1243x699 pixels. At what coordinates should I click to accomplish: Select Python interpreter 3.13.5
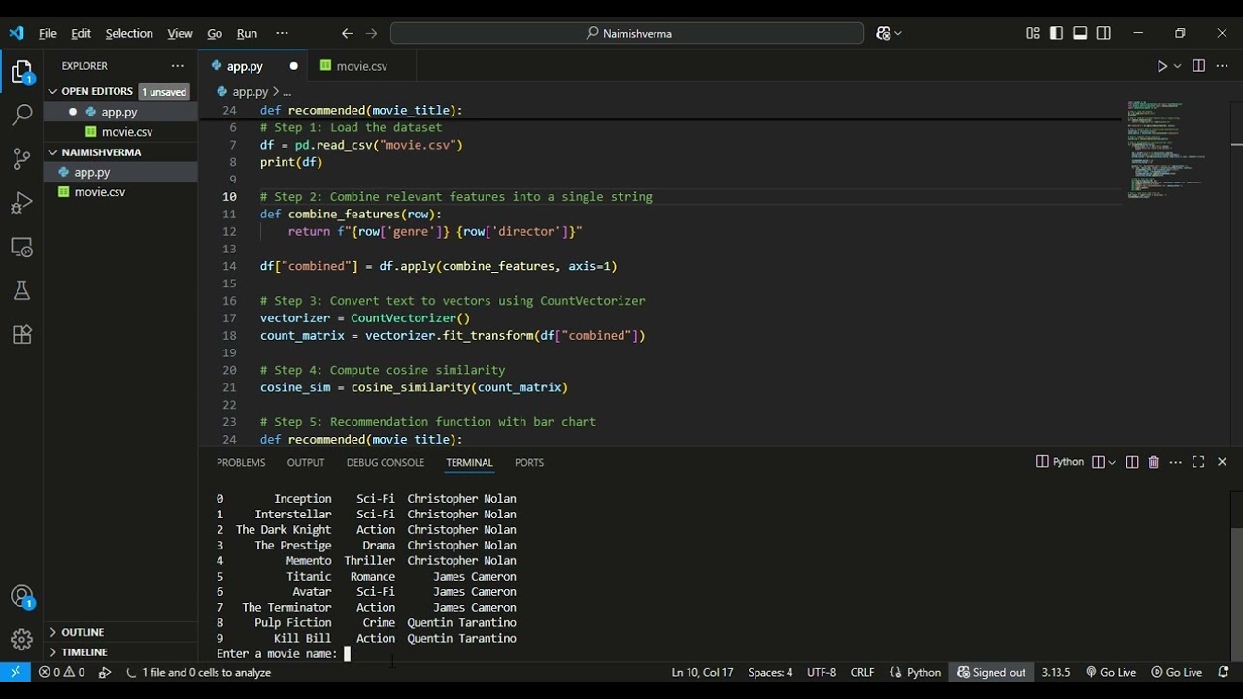1056,672
